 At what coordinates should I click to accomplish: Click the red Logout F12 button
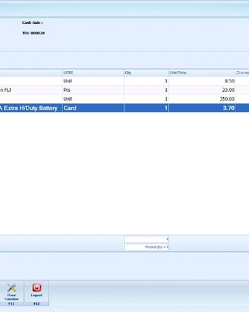tap(37, 294)
